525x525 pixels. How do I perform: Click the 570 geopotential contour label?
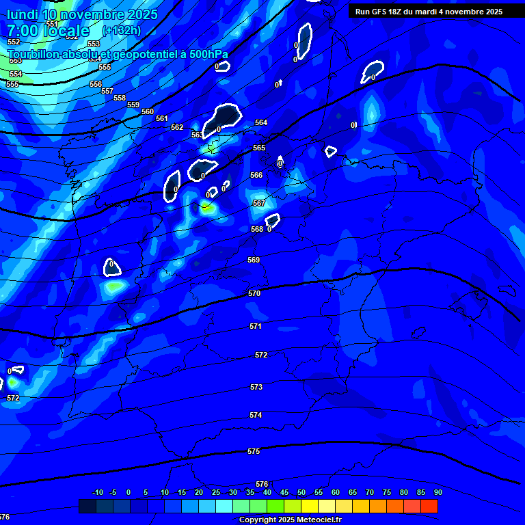click(254, 293)
